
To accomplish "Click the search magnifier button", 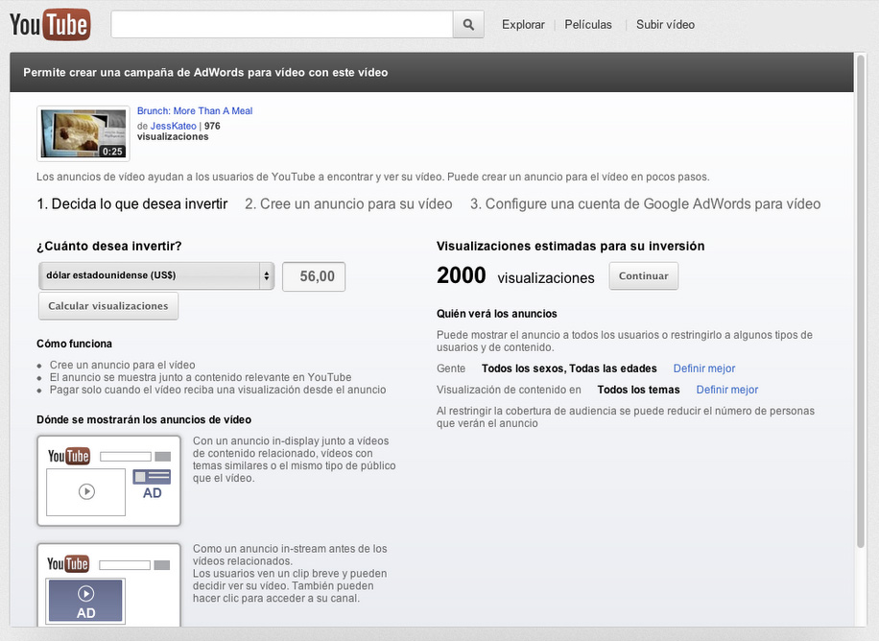I will pyautogui.click(x=468, y=25).
